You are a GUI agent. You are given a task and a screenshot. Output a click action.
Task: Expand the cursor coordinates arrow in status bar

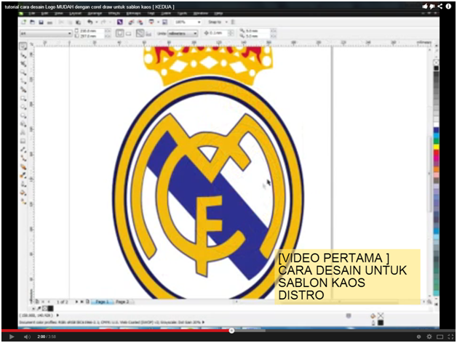[x=57, y=315]
